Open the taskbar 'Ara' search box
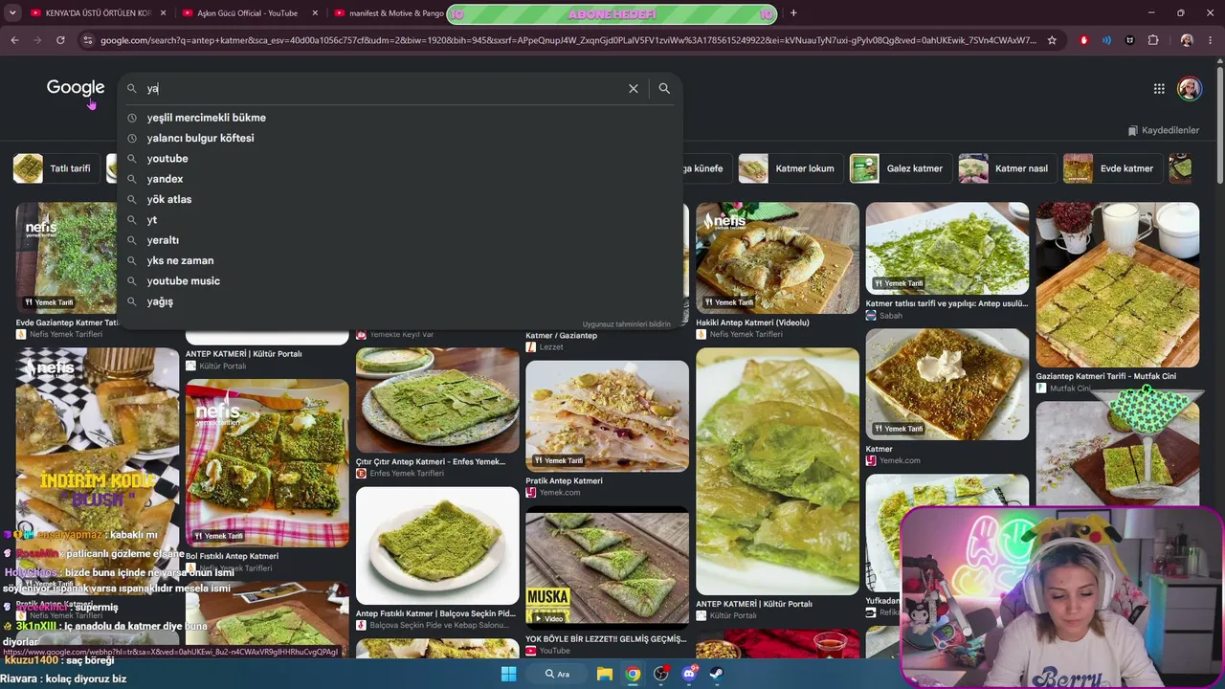The height and width of the screenshot is (689, 1225). [558, 674]
